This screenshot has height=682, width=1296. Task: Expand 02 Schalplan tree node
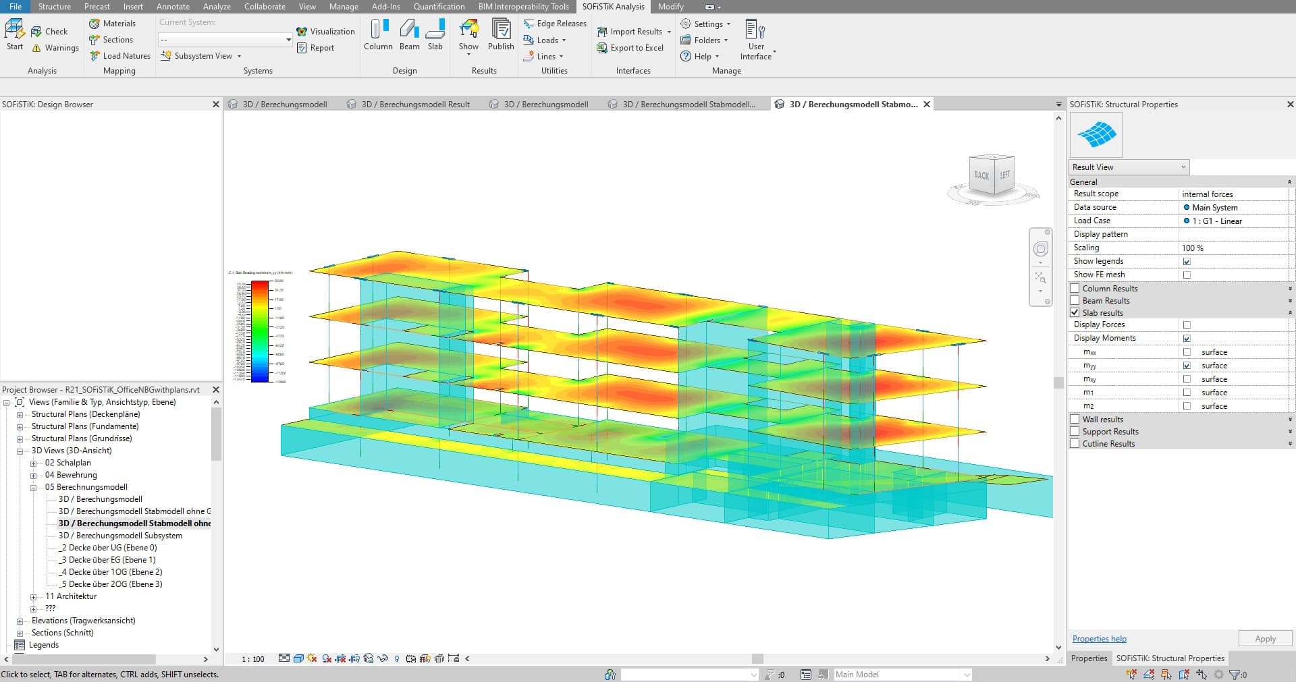point(33,463)
